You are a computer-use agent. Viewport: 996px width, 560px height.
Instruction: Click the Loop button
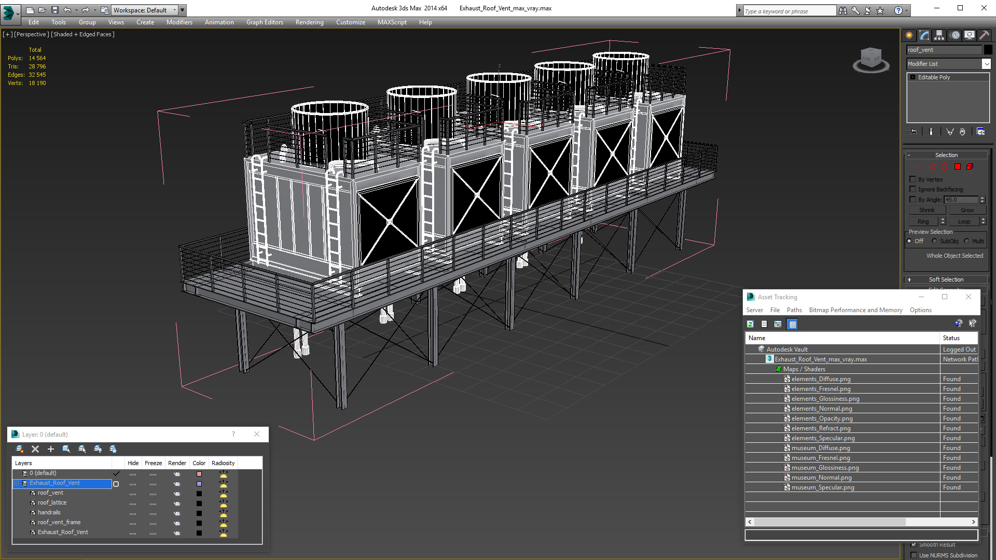964,221
